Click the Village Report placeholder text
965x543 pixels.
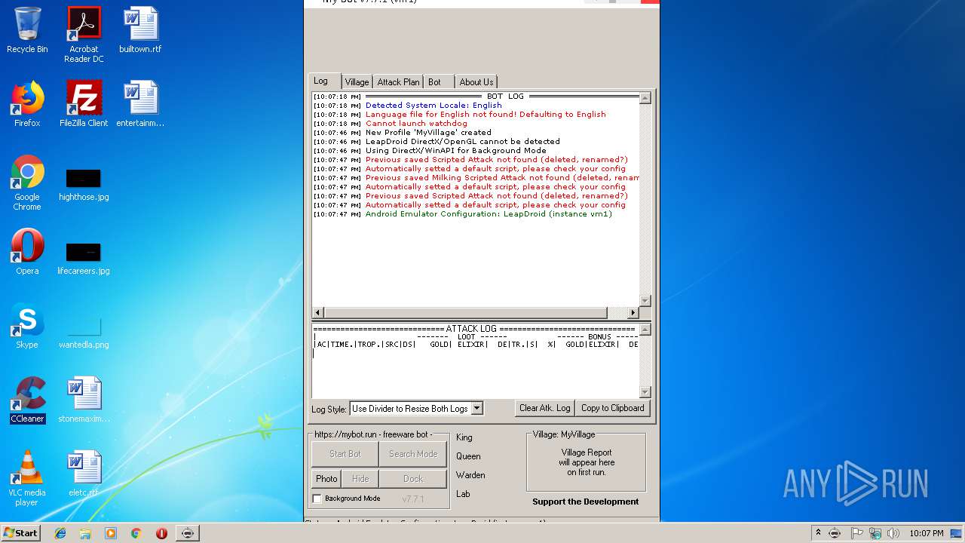point(587,462)
